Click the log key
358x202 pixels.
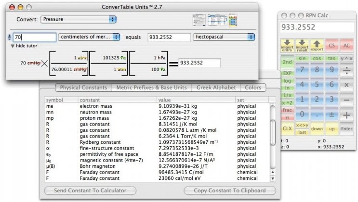287,81
